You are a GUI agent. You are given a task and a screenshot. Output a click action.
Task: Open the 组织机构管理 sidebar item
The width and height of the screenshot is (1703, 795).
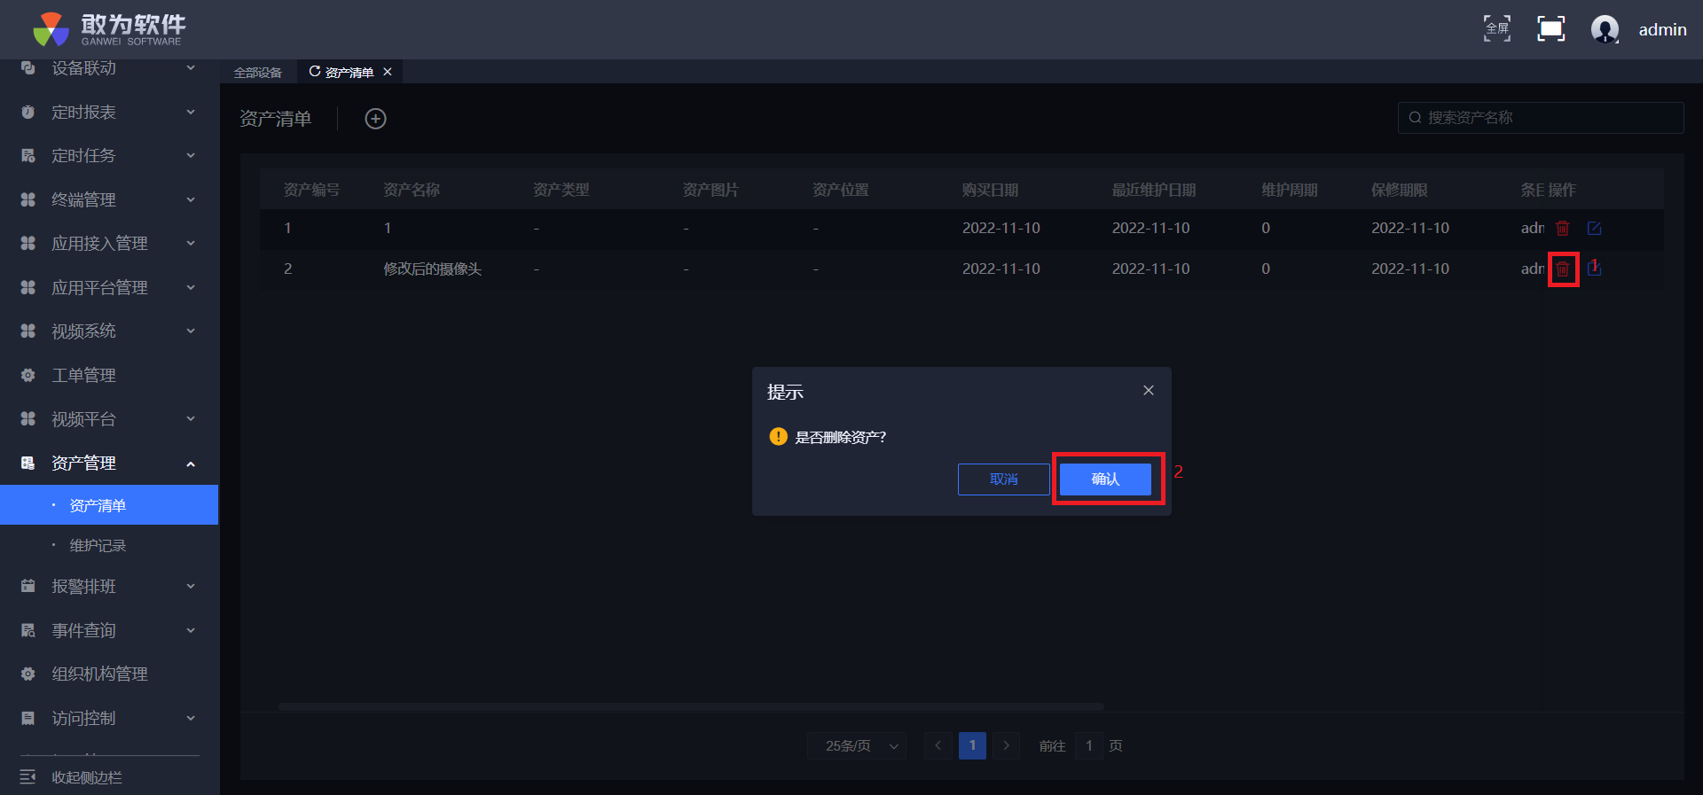point(109,674)
